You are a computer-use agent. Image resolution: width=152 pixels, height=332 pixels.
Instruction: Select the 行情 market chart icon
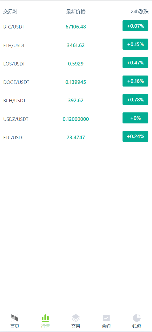tap(45, 318)
